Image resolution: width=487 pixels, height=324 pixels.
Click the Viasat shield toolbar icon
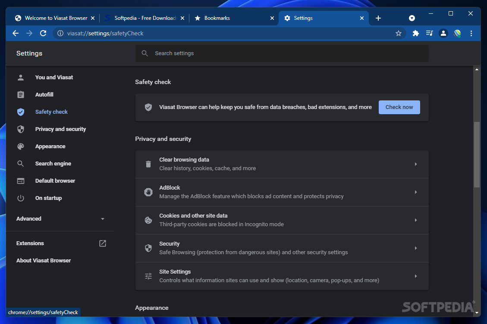point(457,33)
